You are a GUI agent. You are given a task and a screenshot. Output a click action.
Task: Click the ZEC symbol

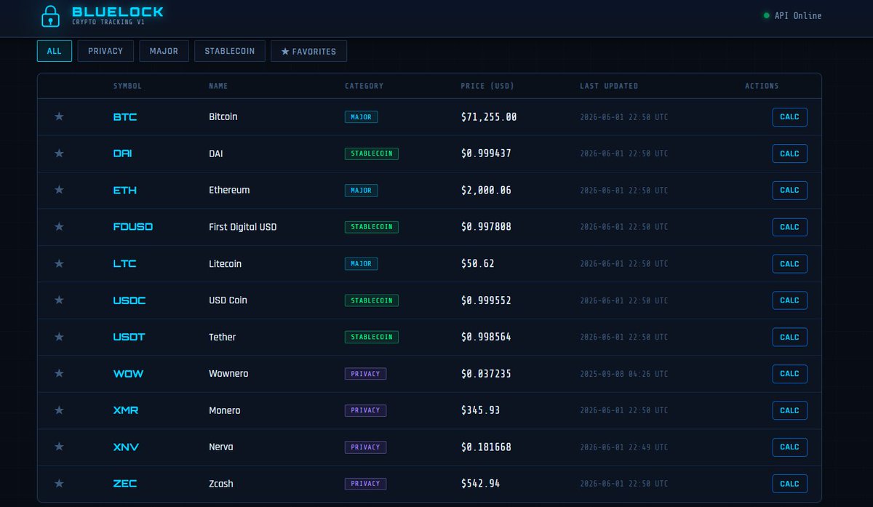(125, 484)
